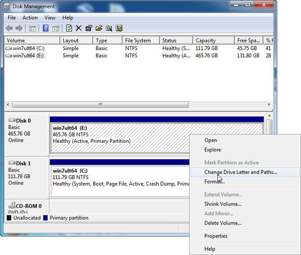Viewport: 301px width, 255px height.
Task: Select the win7ult64 (C:) volume row
Action: click(138, 48)
